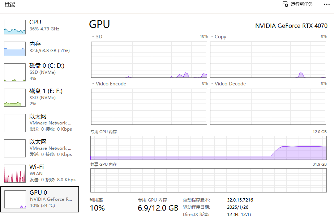Open the 3D graph engine dropdown
334x216 pixels.
(x=93, y=37)
